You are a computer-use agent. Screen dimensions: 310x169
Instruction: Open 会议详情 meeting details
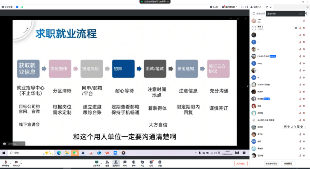(x=7, y=7)
